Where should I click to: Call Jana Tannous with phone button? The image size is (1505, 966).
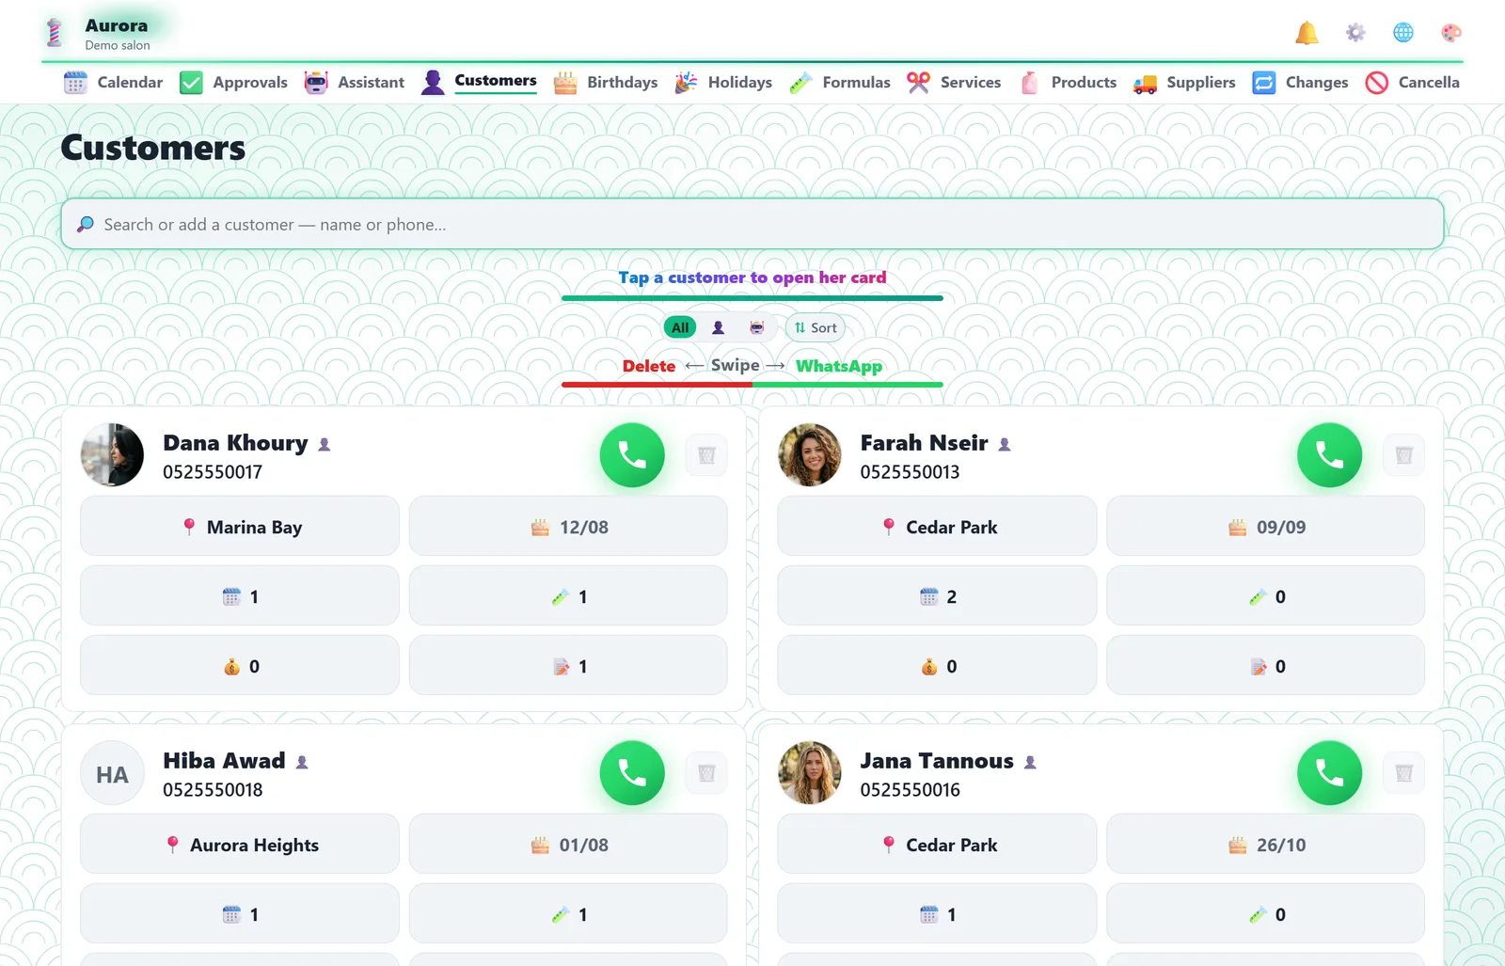point(1329,773)
